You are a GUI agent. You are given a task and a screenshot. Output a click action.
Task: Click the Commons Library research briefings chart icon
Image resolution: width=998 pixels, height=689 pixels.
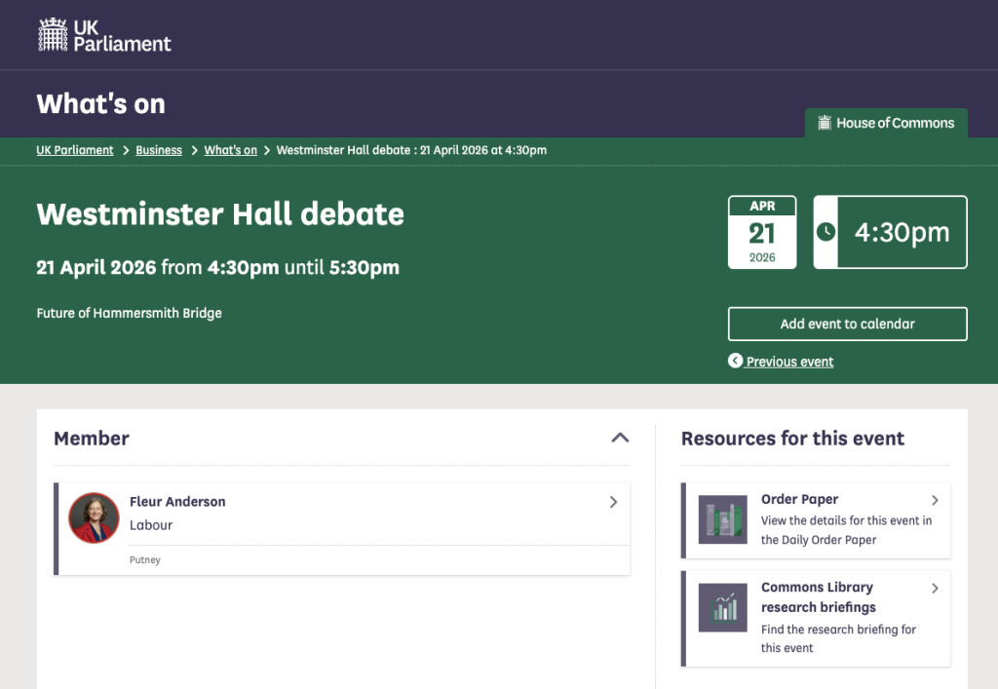coord(722,608)
